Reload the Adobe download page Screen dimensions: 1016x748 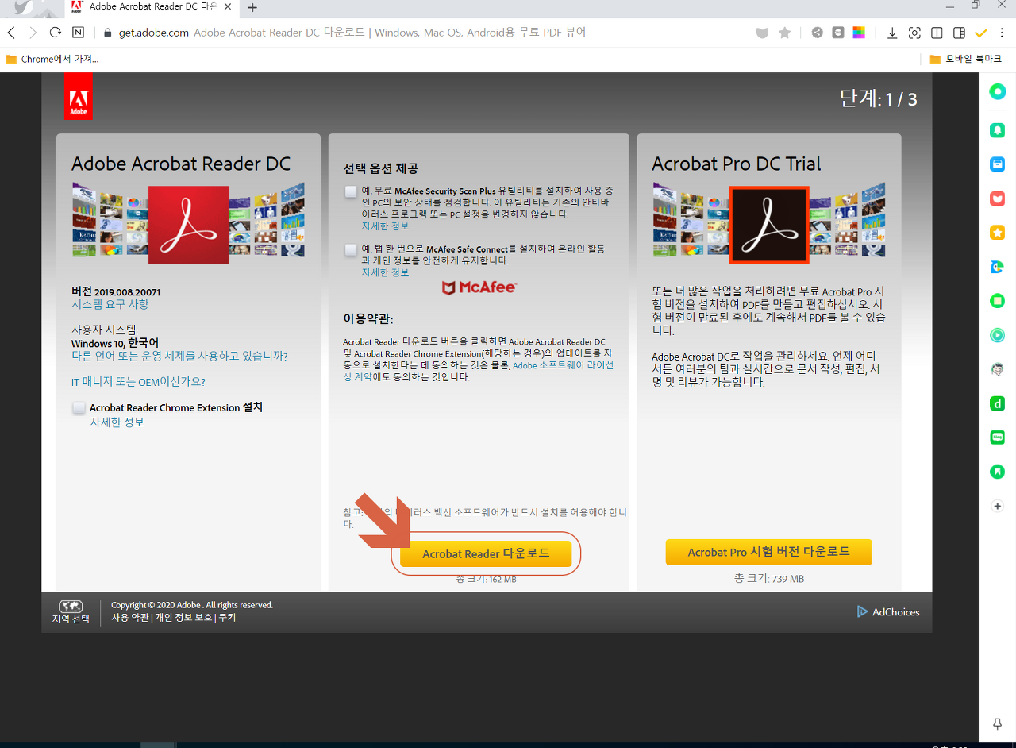click(x=55, y=33)
